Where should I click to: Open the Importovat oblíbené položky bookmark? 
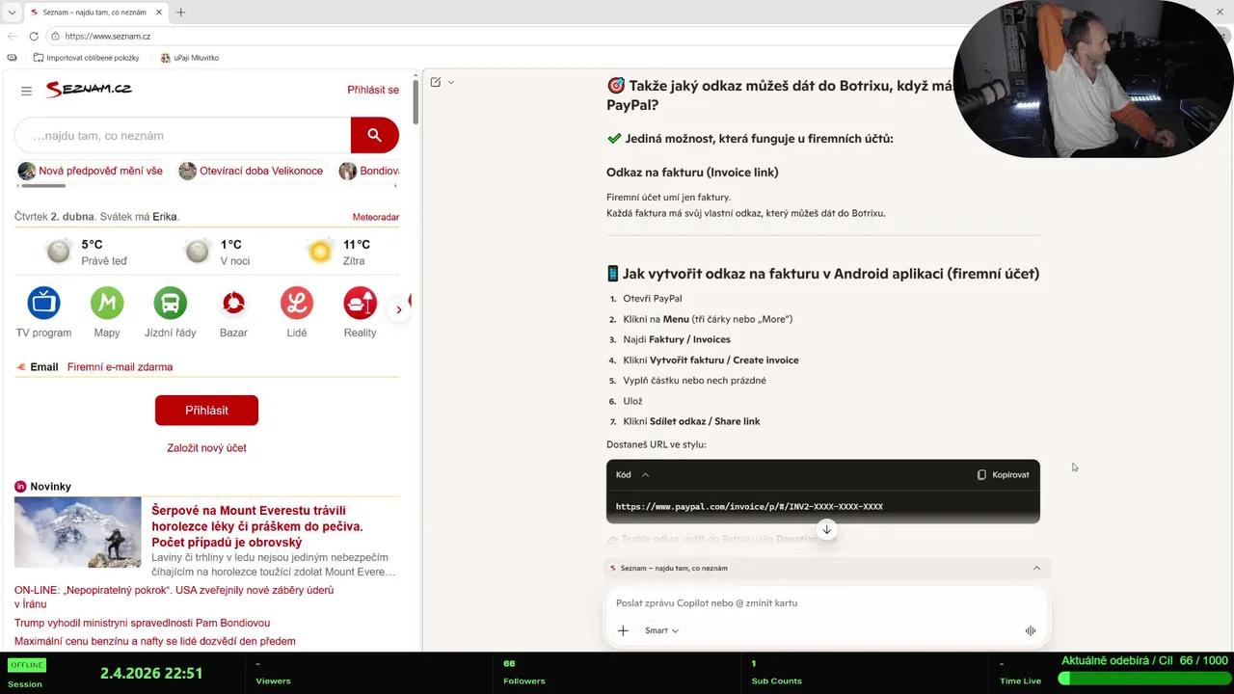coord(87,58)
